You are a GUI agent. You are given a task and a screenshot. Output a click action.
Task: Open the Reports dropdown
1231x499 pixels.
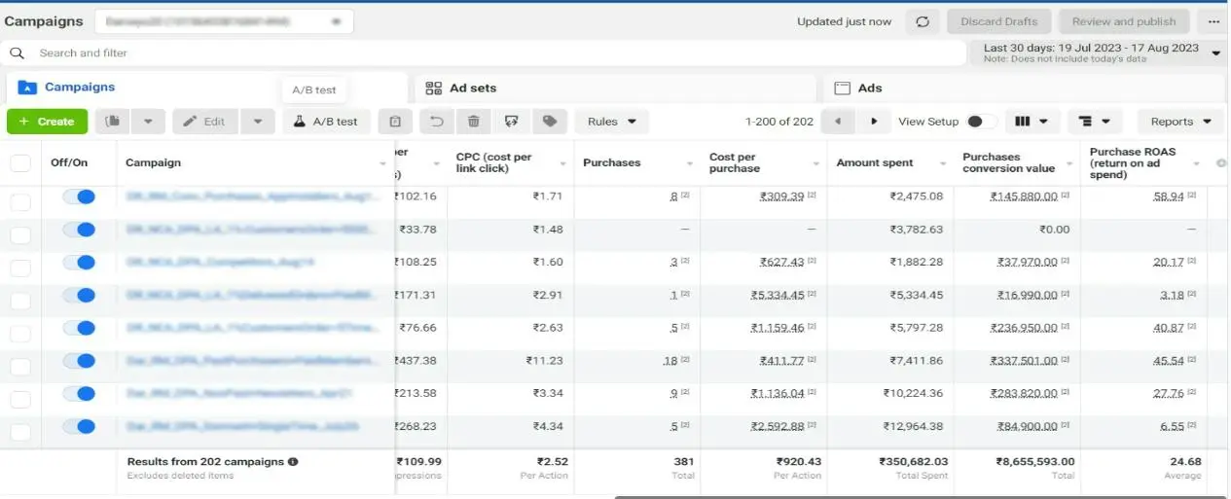1180,122
